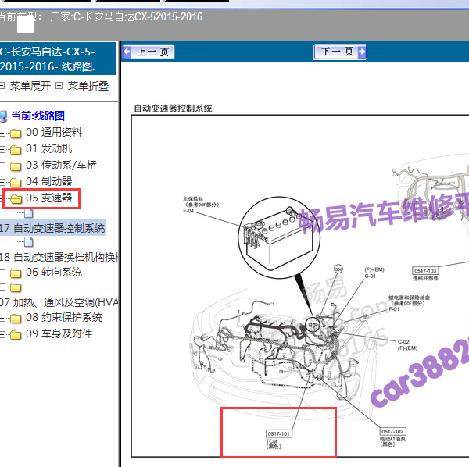
Task: Click the 06 转向系统 folder icon
Action: click(x=16, y=273)
